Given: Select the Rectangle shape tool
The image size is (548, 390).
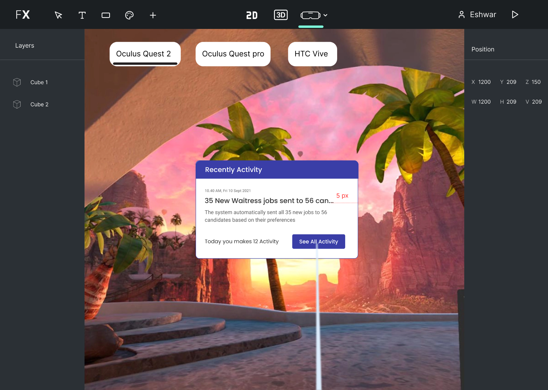Looking at the screenshot, I should 106,15.
